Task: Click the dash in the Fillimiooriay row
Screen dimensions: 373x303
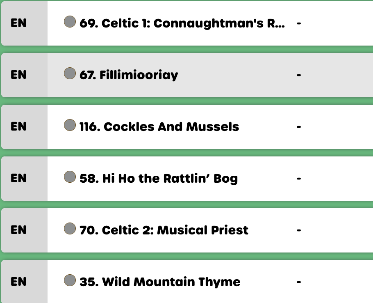Action: [299, 75]
